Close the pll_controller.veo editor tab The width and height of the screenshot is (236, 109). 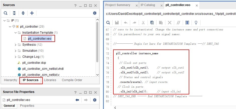tap(197, 6)
